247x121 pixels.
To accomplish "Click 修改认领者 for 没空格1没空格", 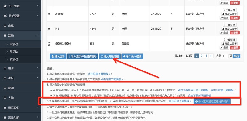I will (229, 44).
